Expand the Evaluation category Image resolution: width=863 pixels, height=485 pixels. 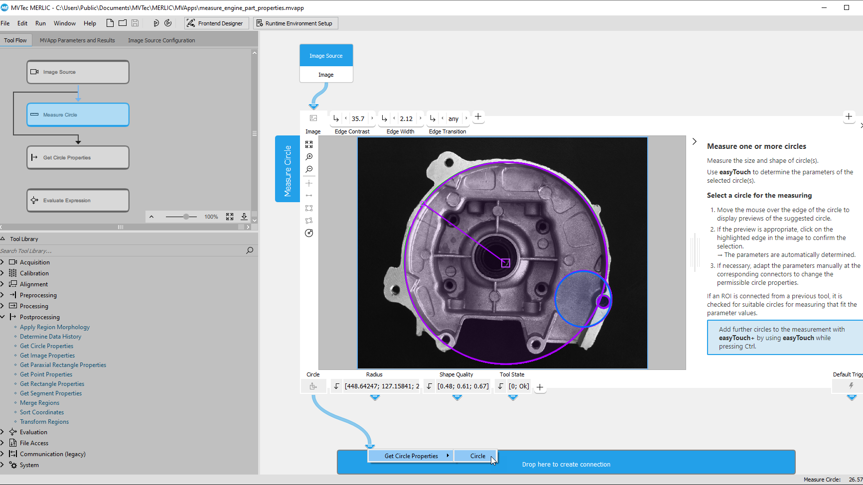2,432
